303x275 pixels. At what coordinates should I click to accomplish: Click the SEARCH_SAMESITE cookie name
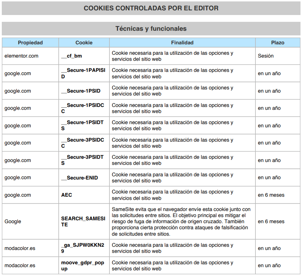[83, 221]
